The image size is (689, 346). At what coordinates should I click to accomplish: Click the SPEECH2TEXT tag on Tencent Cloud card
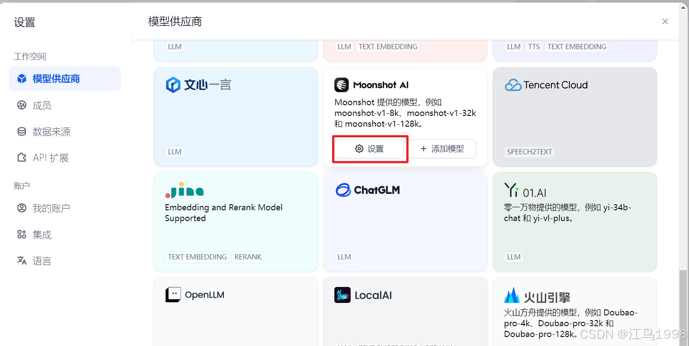pyautogui.click(x=529, y=152)
